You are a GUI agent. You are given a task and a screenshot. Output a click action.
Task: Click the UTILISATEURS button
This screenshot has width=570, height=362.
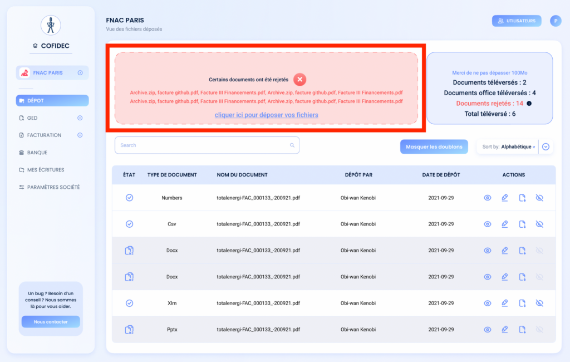517,21
